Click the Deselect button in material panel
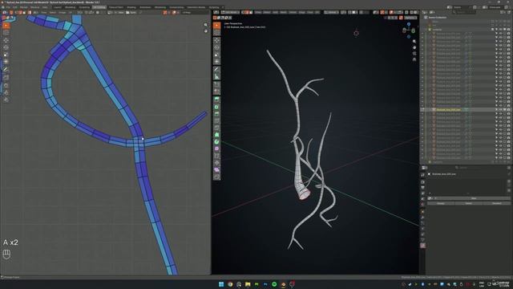The image size is (513, 289). click(497, 203)
